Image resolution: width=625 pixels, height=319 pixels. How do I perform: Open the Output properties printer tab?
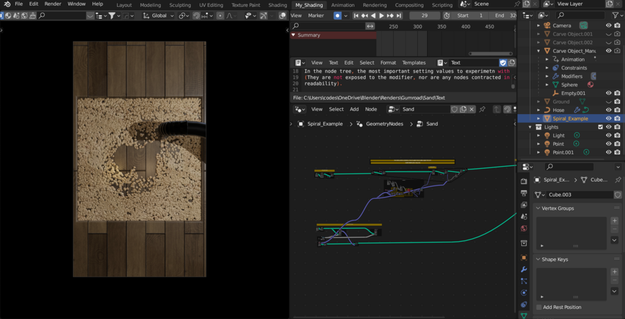pyautogui.click(x=524, y=193)
